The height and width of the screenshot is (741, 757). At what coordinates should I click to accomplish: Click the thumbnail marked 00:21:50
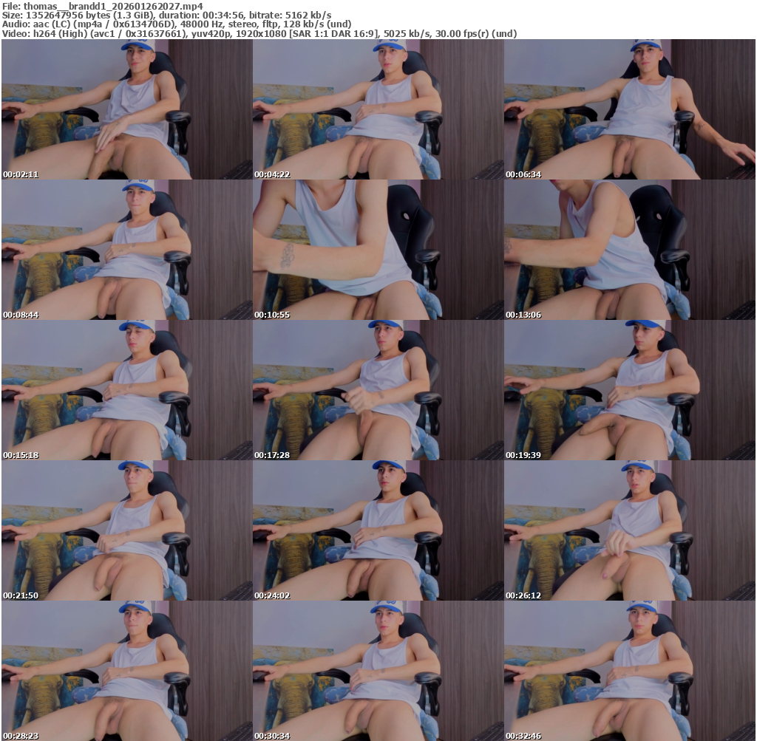[126, 530]
